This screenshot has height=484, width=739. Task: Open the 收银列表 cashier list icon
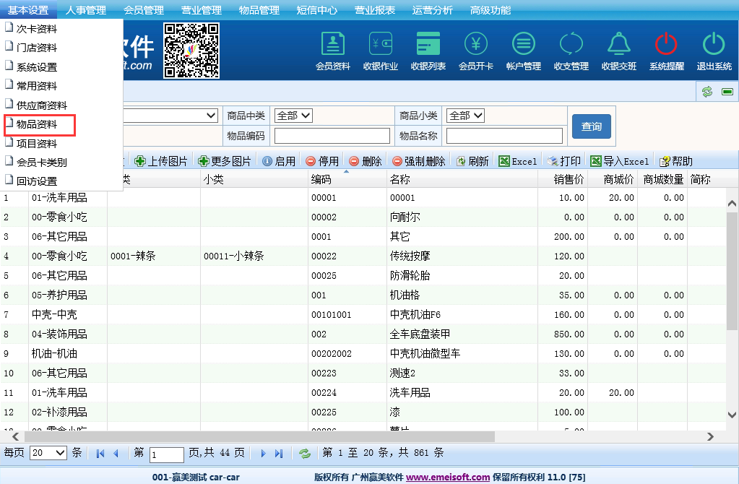point(428,51)
